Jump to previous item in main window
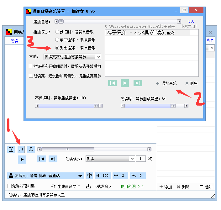 tap(42, 159)
